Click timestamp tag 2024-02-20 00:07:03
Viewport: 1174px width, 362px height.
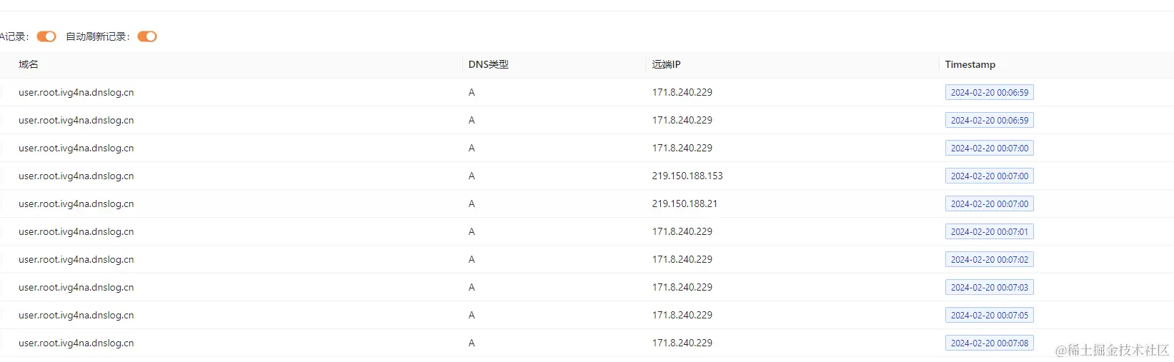[990, 287]
